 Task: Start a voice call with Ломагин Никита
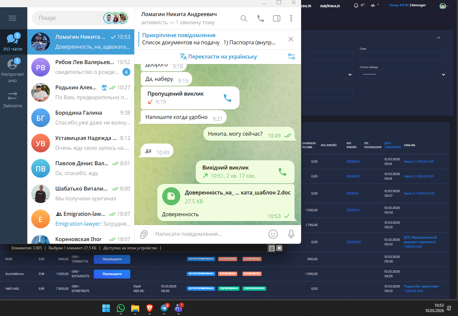(261, 18)
